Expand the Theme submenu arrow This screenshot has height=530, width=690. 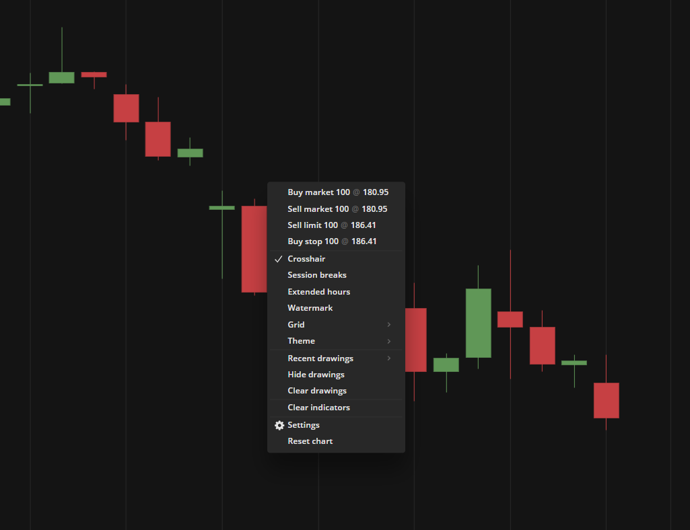coord(389,341)
